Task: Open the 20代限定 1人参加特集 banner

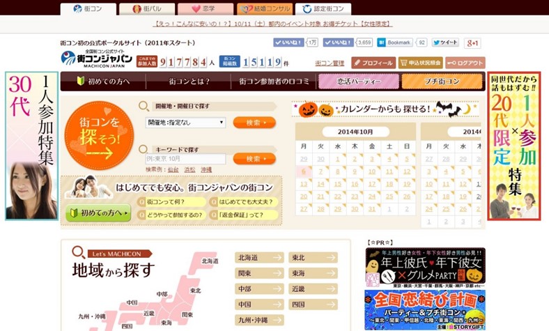Action: 513,146
